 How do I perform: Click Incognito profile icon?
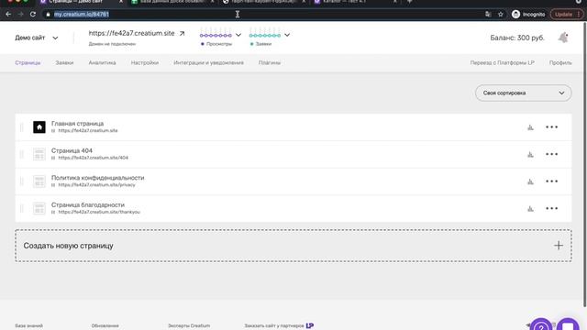tap(515, 15)
